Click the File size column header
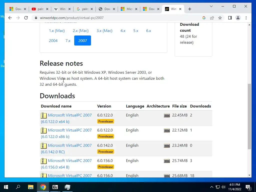 pyautogui.click(x=179, y=106)
